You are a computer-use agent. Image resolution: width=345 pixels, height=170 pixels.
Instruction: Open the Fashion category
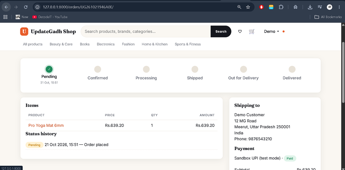tap(128, 44)
